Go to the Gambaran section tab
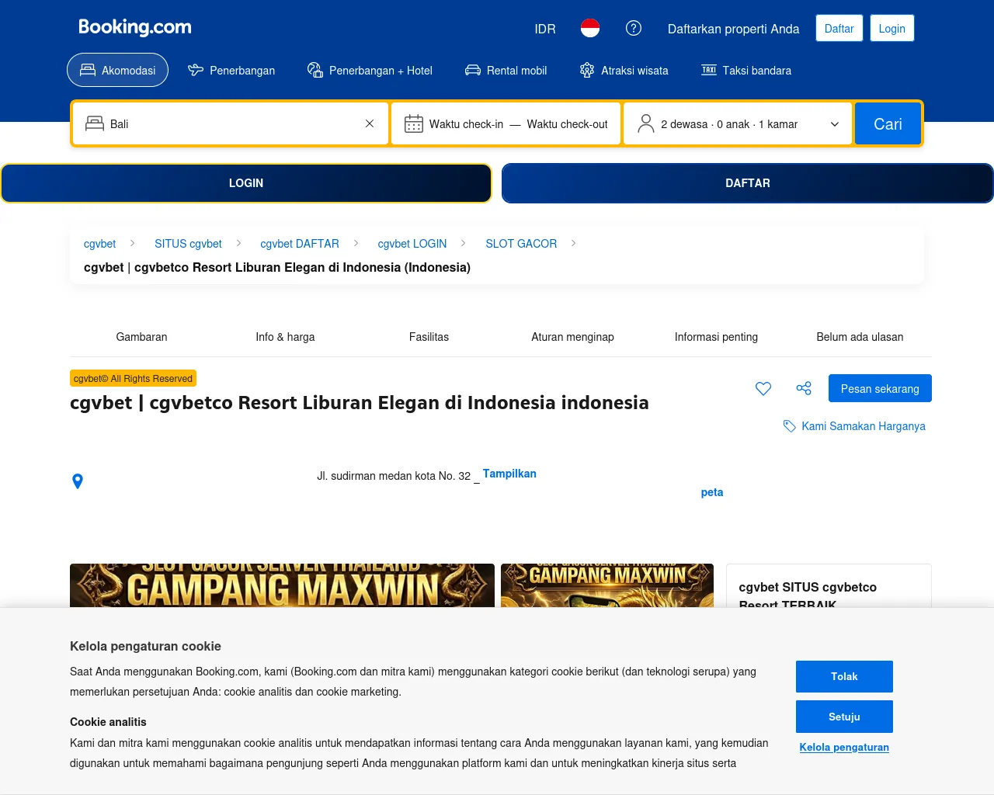The width and height of the screenshot is (994, 795). pos(141,337)
